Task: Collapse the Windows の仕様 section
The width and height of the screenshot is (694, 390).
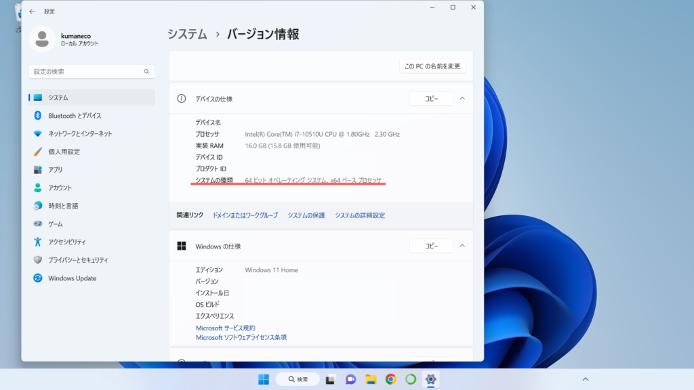Action: coord(462,246)
